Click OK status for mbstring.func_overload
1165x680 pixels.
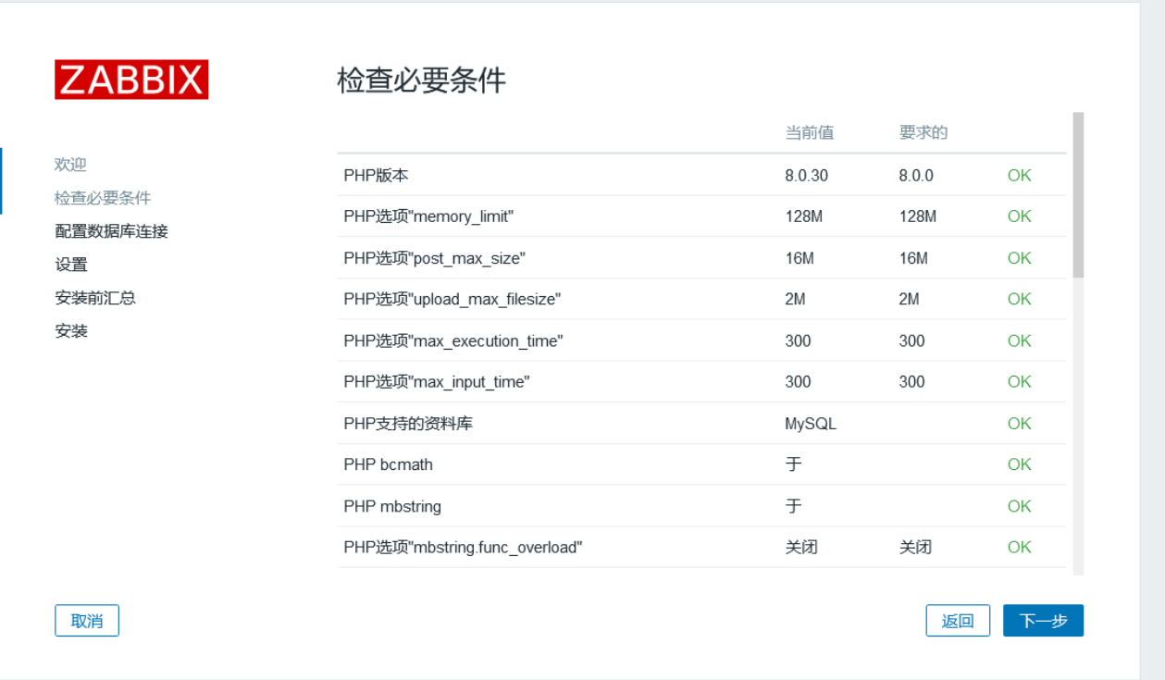point(1019,548)
